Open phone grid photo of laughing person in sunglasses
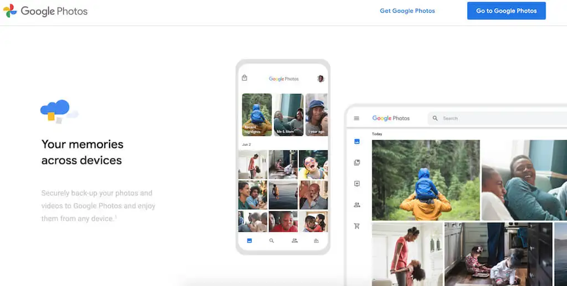Image resolution: width=567 pixels, height=286 pixels. 313,165
